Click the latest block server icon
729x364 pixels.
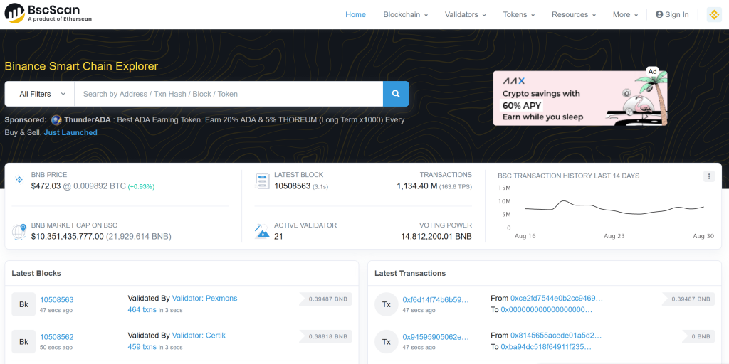pos(262,181)
